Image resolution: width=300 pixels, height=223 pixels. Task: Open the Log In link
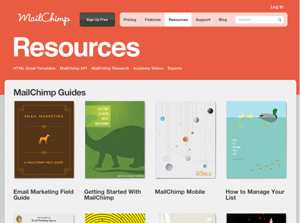[277, 7]
